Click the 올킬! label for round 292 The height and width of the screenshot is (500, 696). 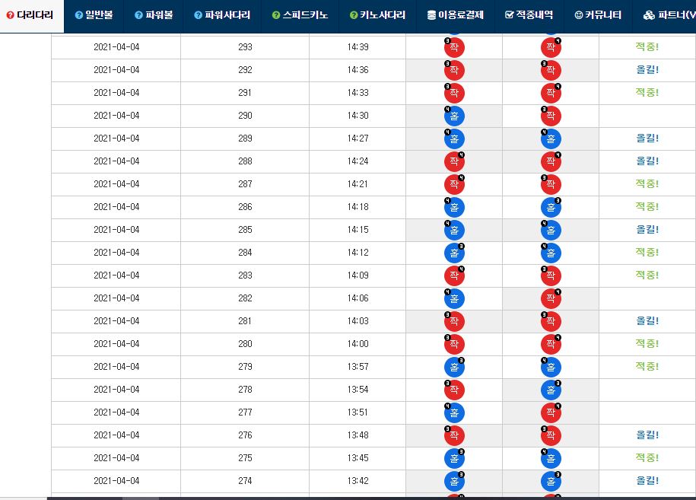[x=647, y=70]
